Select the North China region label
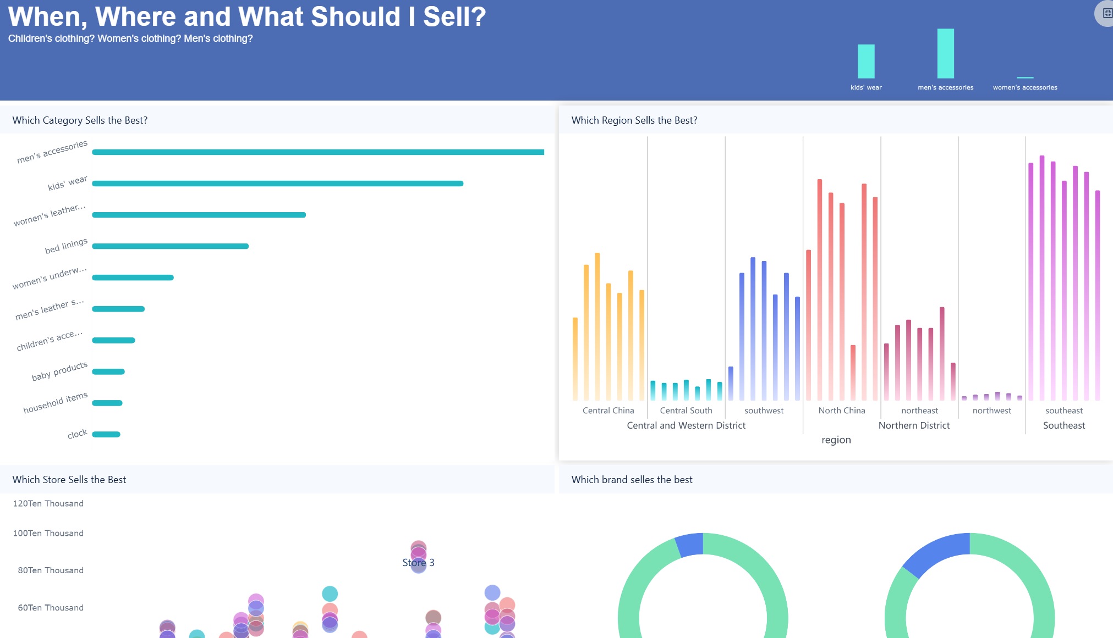 [x=841, y=410]
